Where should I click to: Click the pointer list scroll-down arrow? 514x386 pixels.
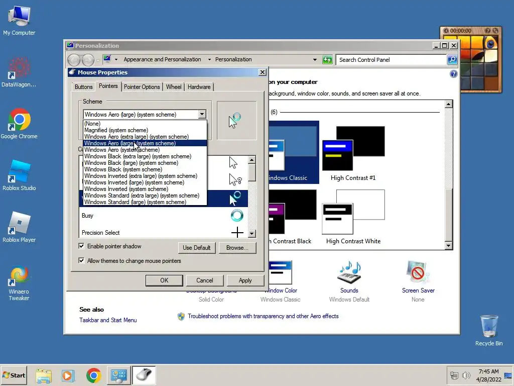tap(252, 233)
